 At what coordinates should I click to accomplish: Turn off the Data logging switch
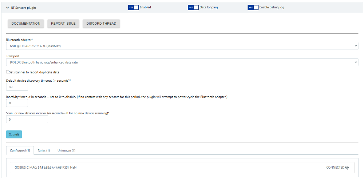(193, 7)
